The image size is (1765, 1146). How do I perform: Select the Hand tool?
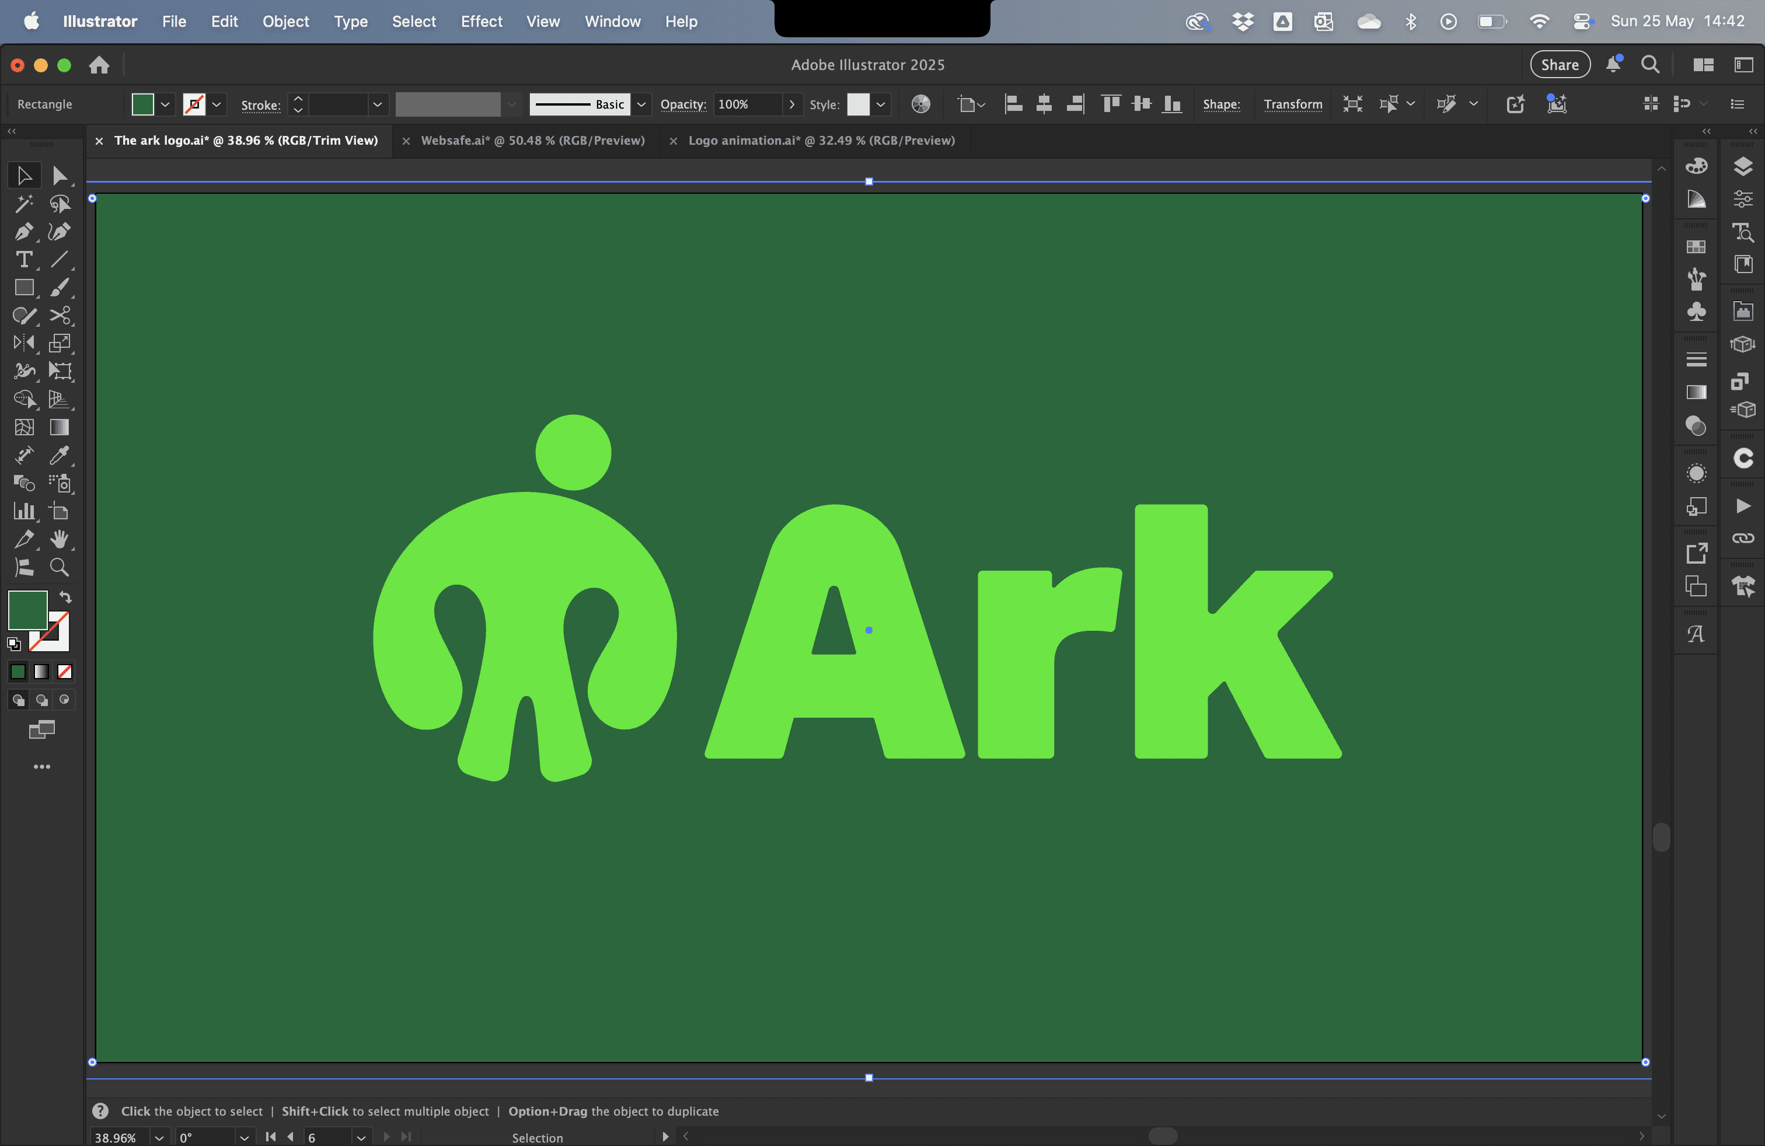(x=60, y=540)
